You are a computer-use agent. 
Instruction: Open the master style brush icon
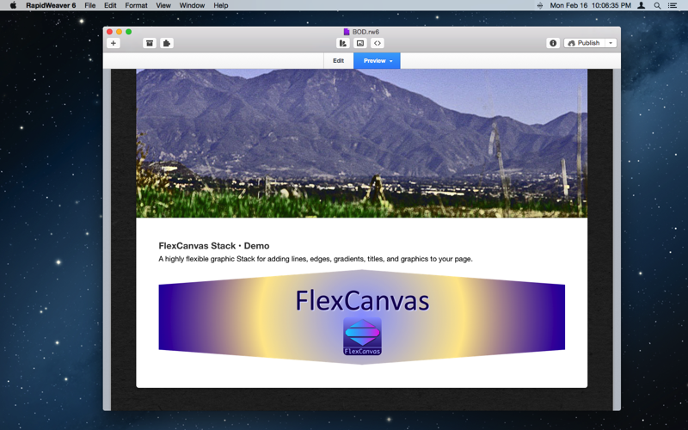[x=343, y=43]
